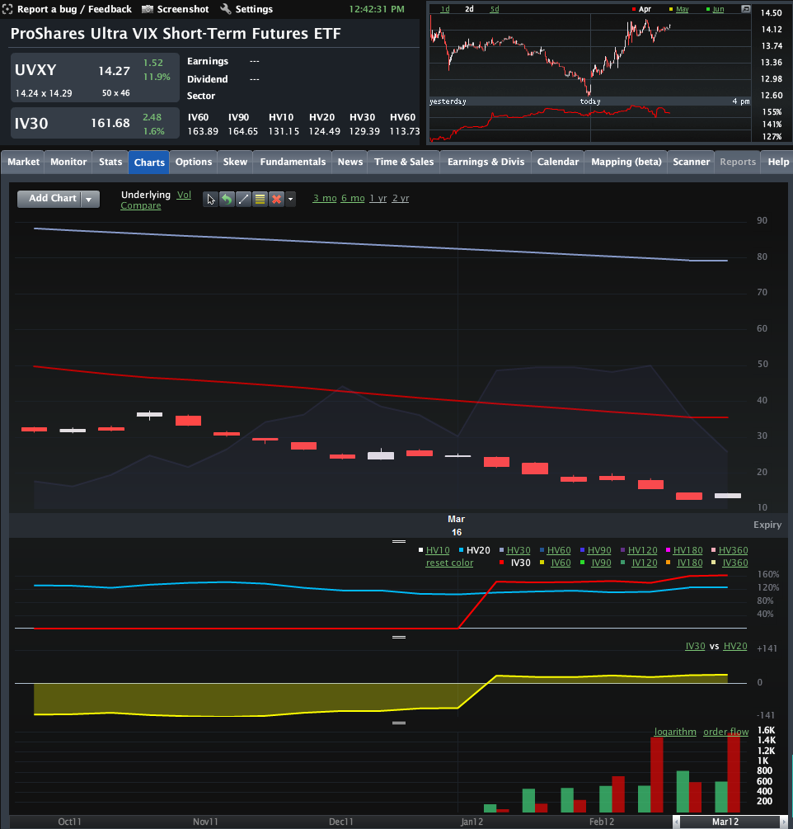Open the Stats tab

[110, 162]
